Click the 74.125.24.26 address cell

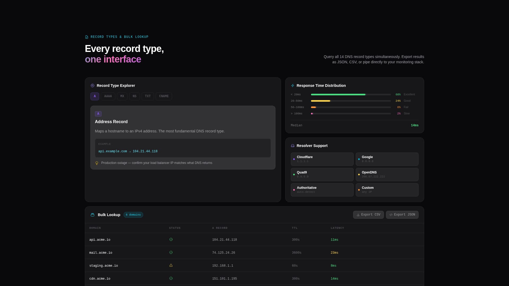coord(223,253)
